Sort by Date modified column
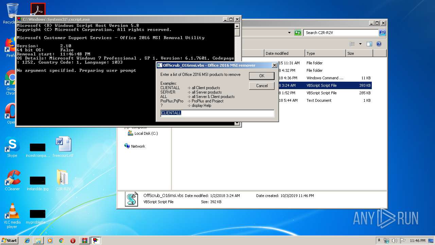Image resolution: width=435 pixels, height=245 pixels. (284, 53)
